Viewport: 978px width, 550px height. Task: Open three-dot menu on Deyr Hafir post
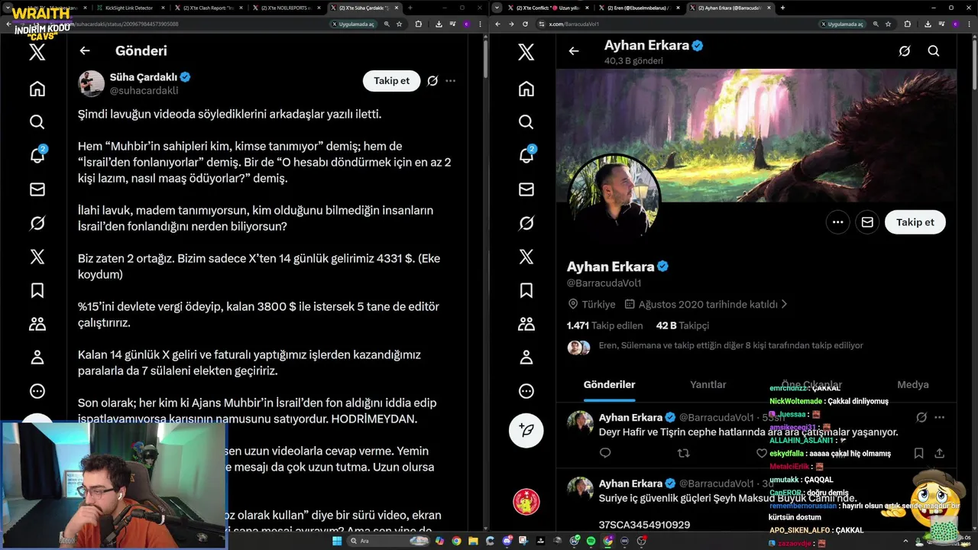pyautogui.click(x=940, y=417)
